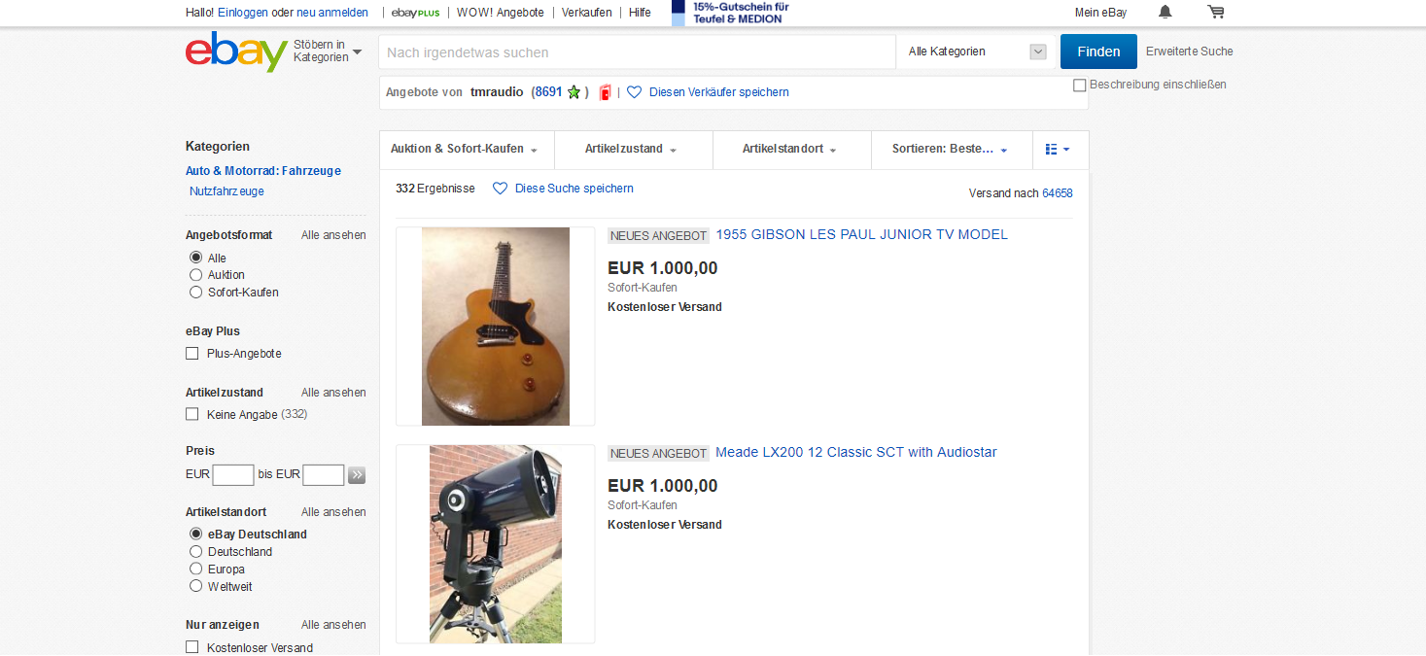Image resolution: width=1426 pixels, height=656 pixels.
Task: Select the Auktion radio button
Action: tap(195, 275)
